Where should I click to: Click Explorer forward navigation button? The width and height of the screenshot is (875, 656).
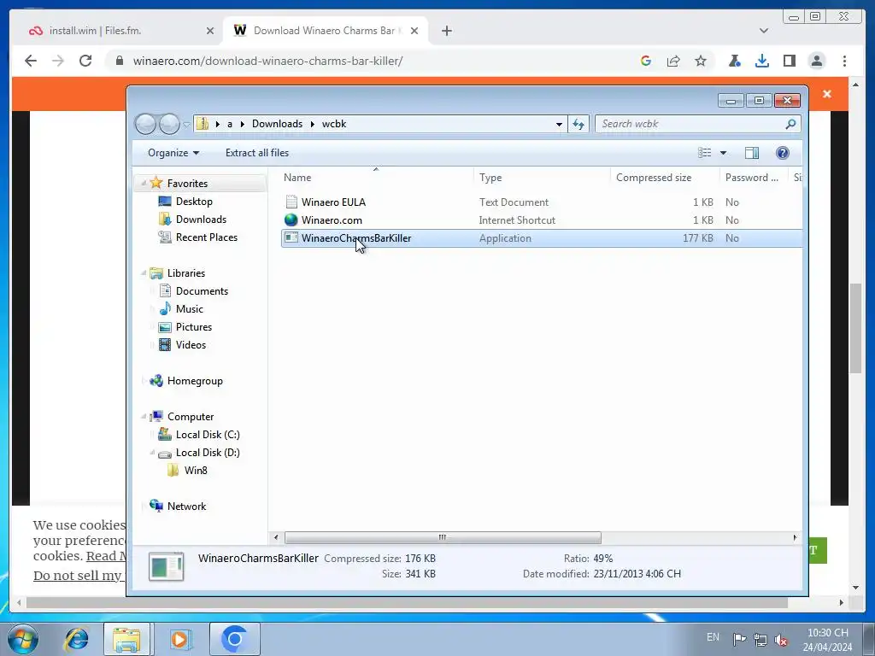[169, 124]
